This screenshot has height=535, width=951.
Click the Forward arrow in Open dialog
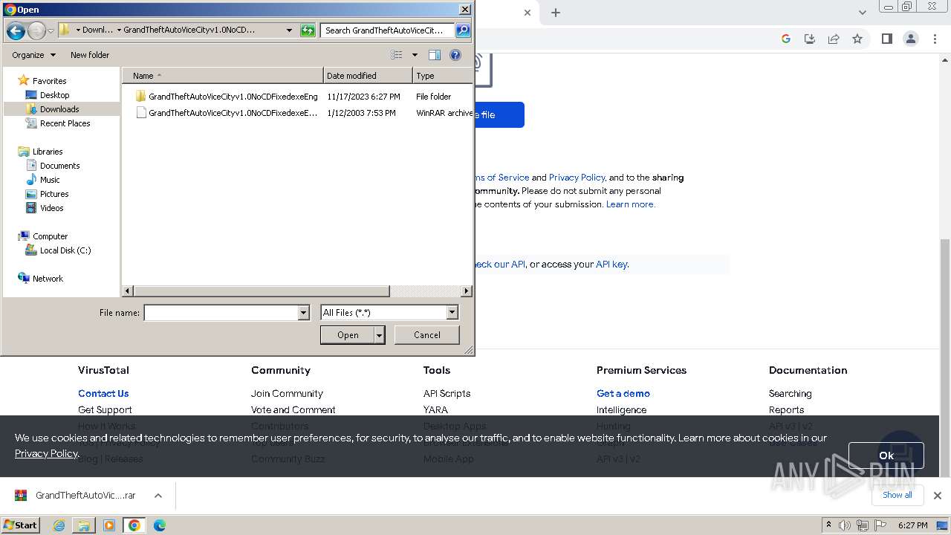[x=36, y=30]
